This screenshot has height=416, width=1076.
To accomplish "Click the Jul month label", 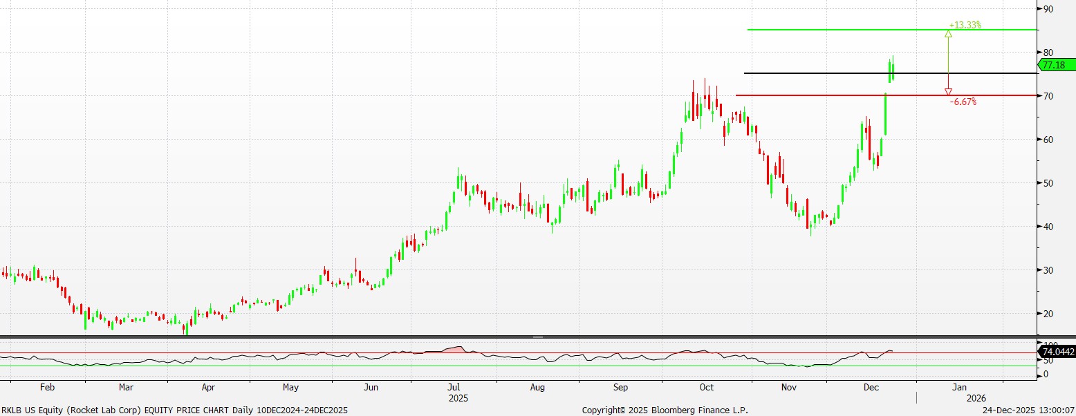I will 454,388.
